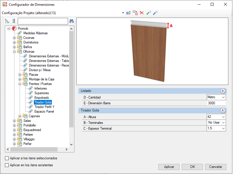The height and width of the screenshot is (174, 235).
Task: Click the tree horizontal scrollbar left arrow
Action: tap(8, 150)
